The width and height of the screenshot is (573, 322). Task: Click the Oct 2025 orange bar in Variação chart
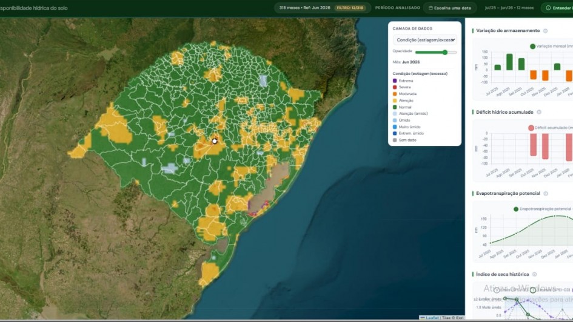pos(533,75)
